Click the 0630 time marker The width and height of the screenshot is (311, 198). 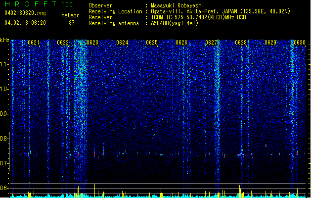(300, 43)
